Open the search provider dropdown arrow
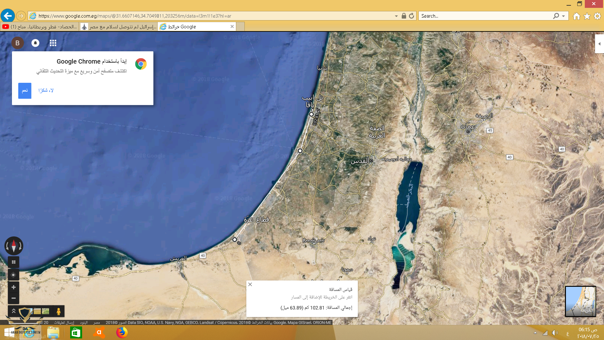Screen dimensions: 604x340 563,16
